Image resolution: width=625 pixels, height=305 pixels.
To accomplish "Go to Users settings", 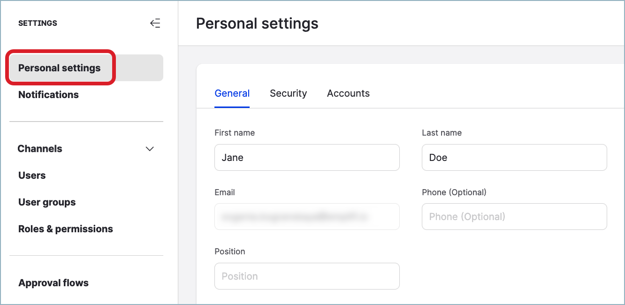I will click(31, 175).
